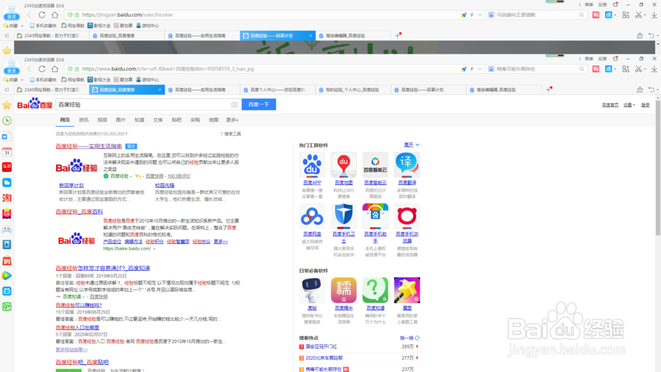Switch to 高级编辑器 tab in background browser
Viewport: 661px width, 372px height.
coord(353,36)
